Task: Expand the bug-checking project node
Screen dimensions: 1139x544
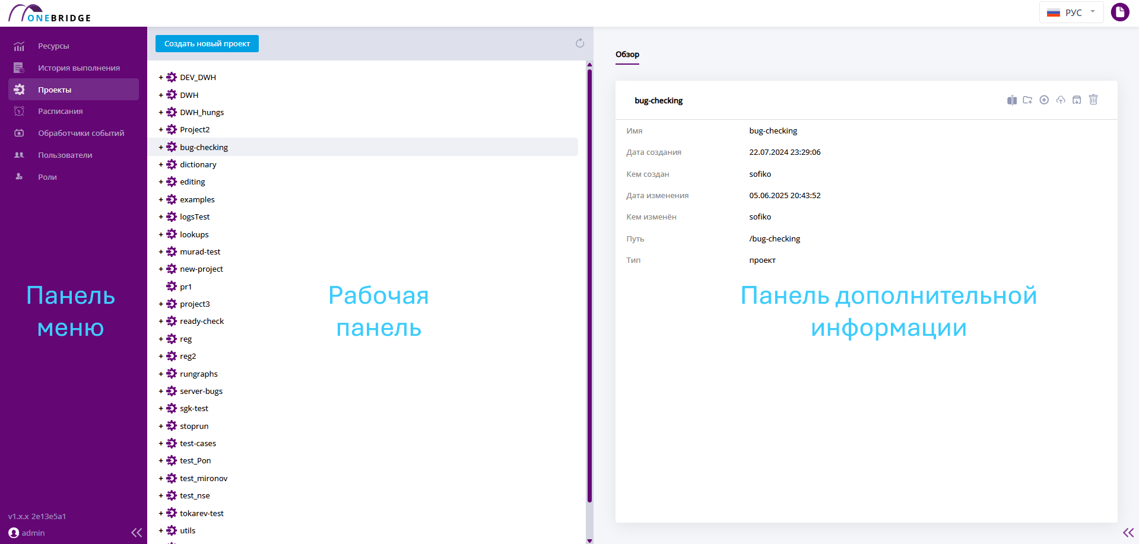Action: tap(161, 147)
